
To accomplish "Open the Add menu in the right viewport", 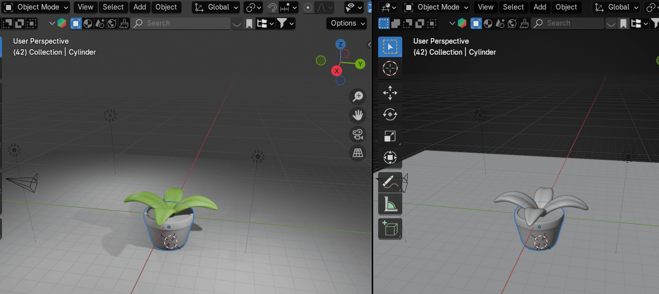I will click(540, 7).
